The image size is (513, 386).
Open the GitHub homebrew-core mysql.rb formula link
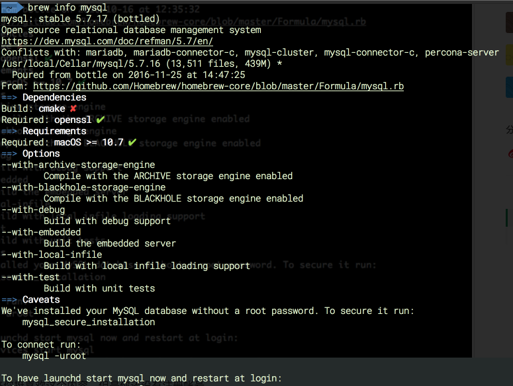point(218,86)
